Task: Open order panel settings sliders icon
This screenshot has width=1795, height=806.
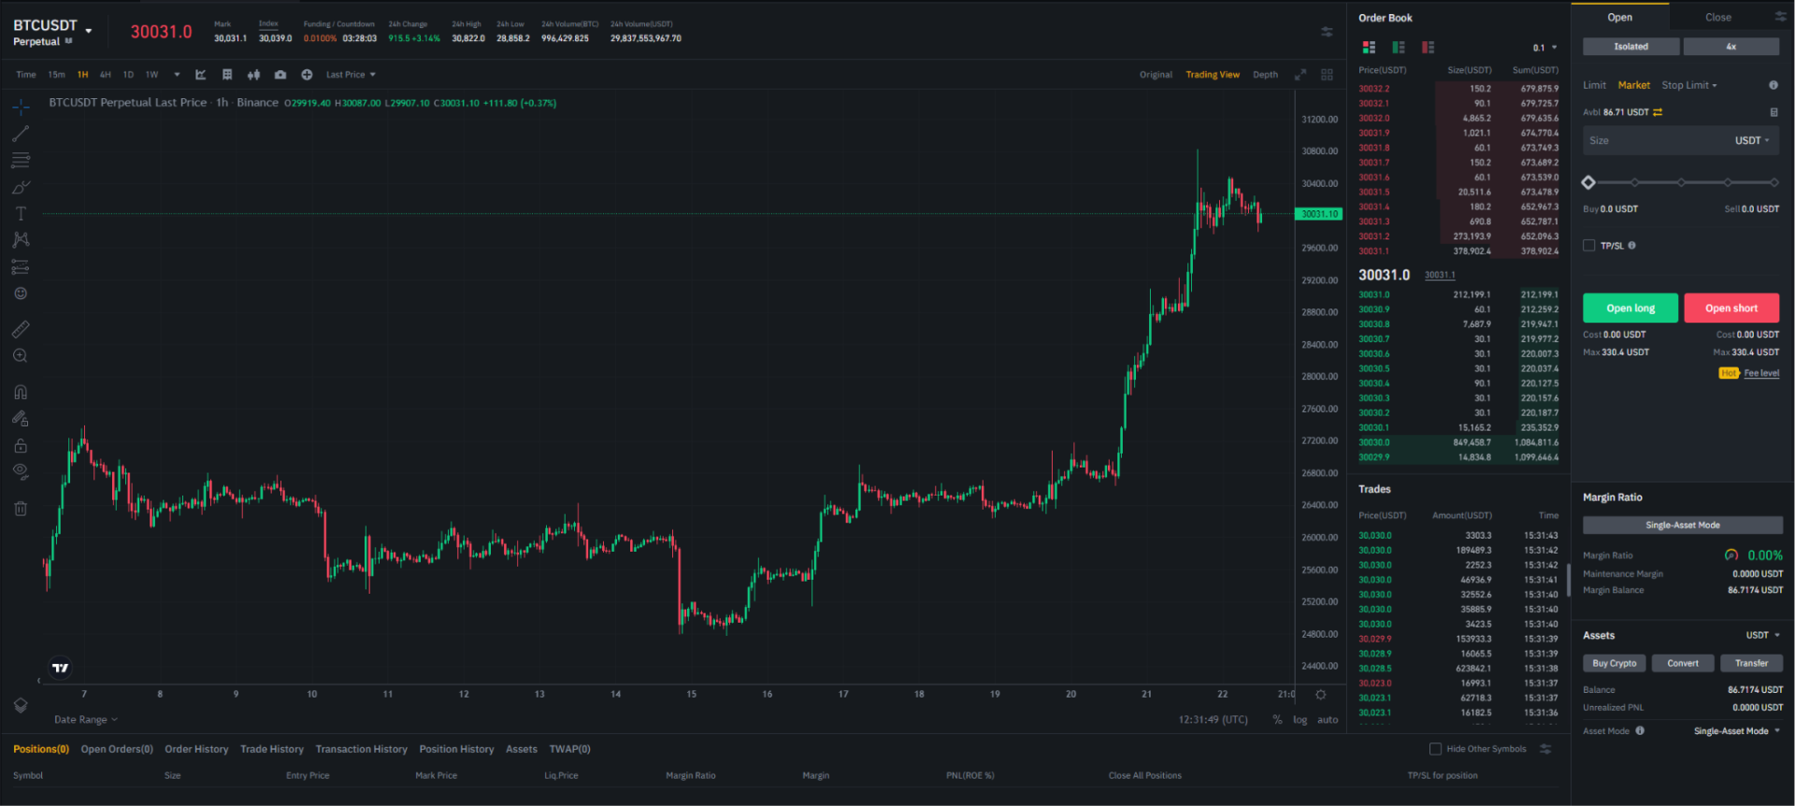Action: 1780,17
